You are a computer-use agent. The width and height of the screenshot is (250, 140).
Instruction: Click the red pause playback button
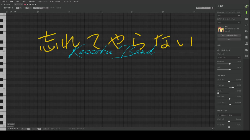point(25,4)
